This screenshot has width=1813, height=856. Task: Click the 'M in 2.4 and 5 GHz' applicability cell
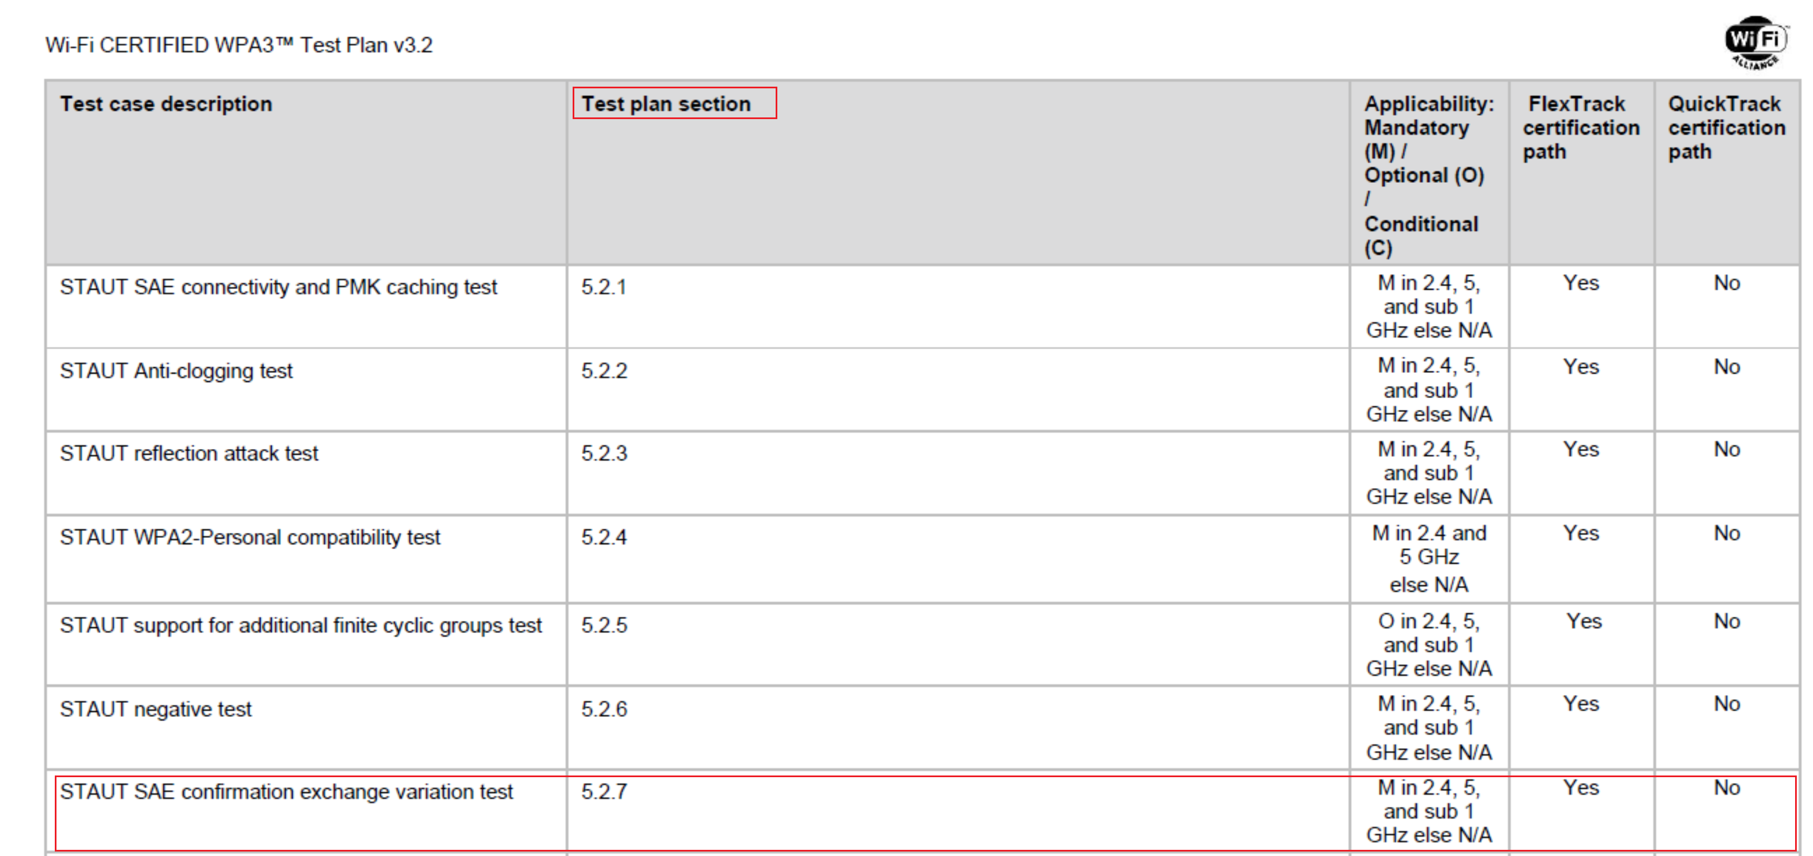point(1428,557)
